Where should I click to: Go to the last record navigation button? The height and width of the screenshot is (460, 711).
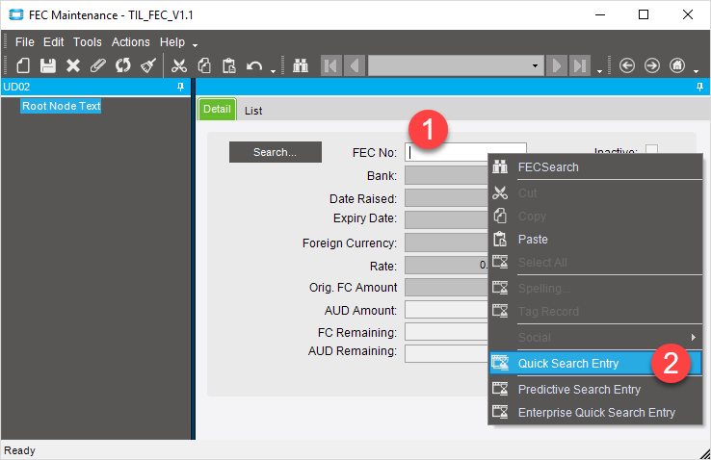(x=580, y=66)
